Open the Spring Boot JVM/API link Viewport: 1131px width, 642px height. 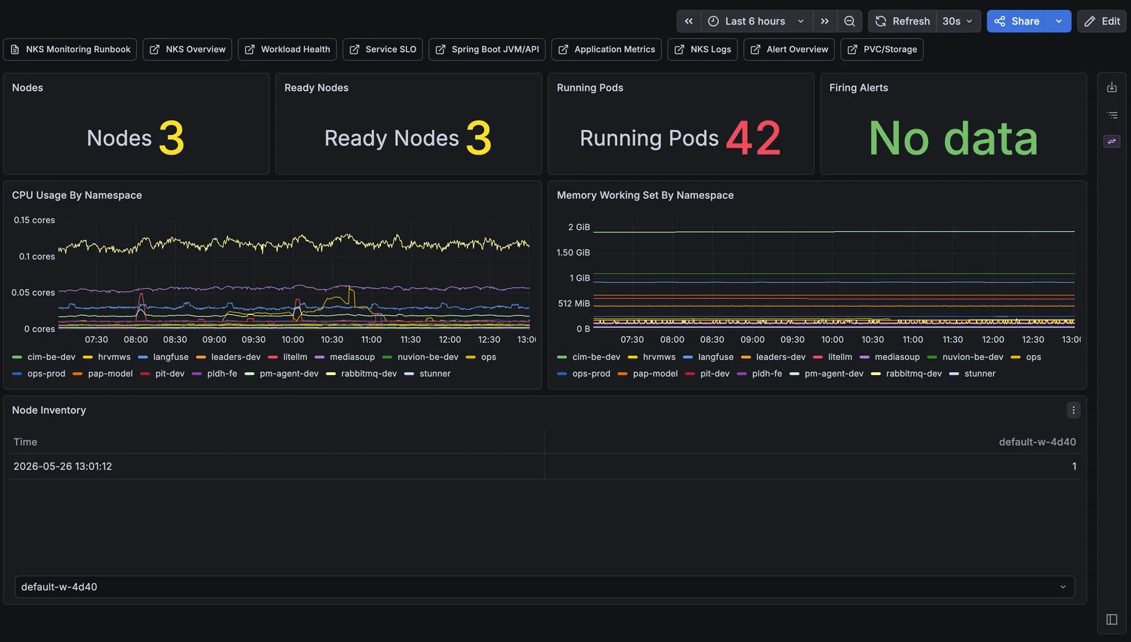pos(487,49)
